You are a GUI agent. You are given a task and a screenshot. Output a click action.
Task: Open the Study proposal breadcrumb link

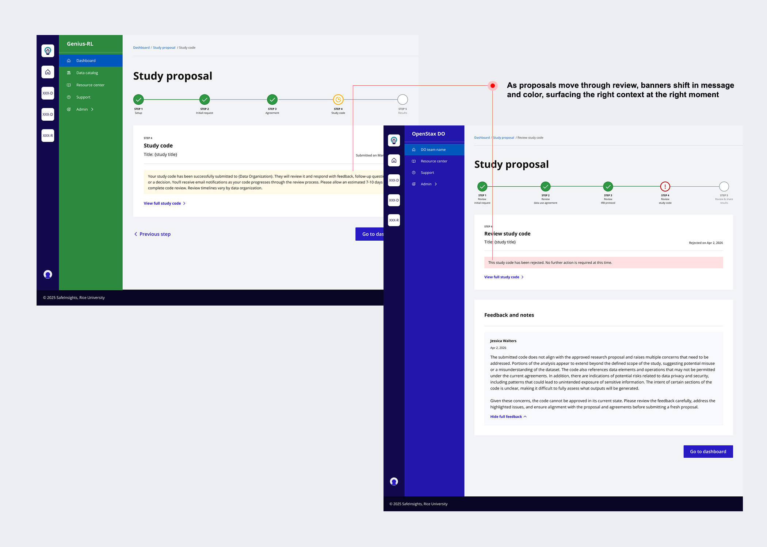164,47
